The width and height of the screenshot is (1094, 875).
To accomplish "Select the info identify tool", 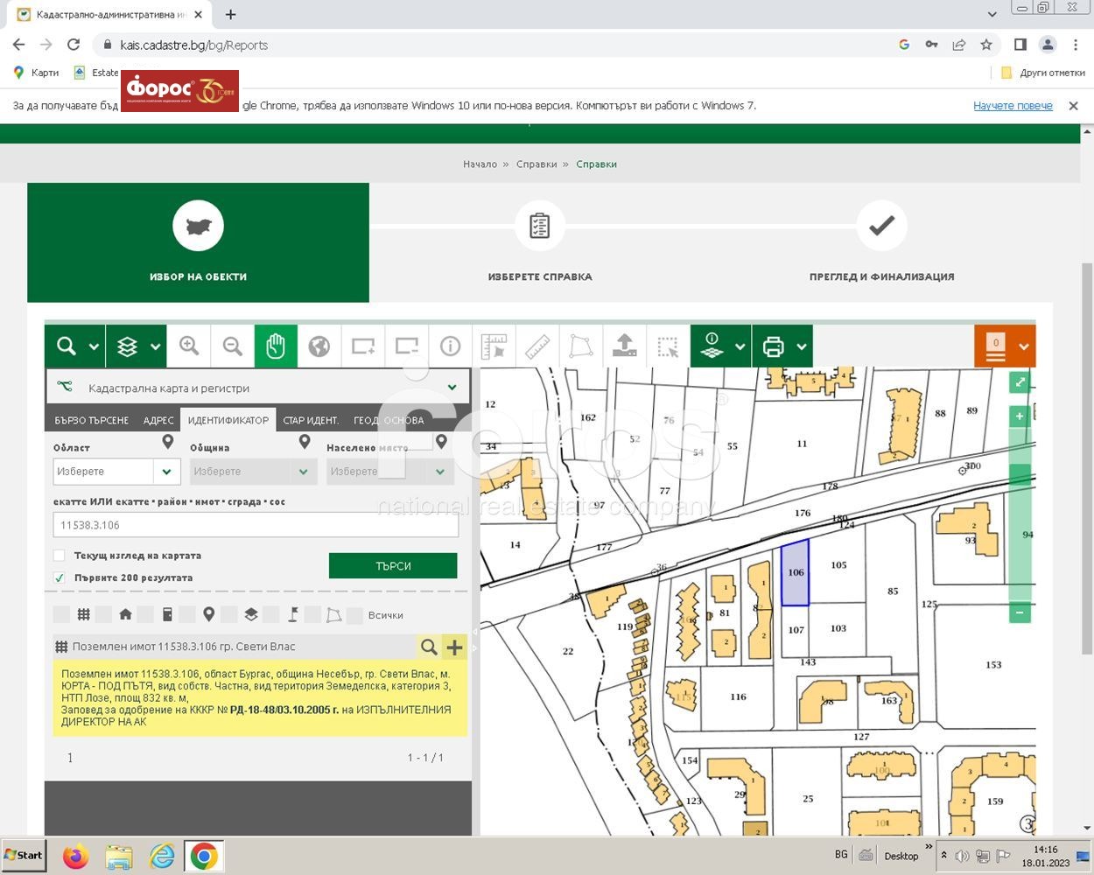I will pos(451,346).
